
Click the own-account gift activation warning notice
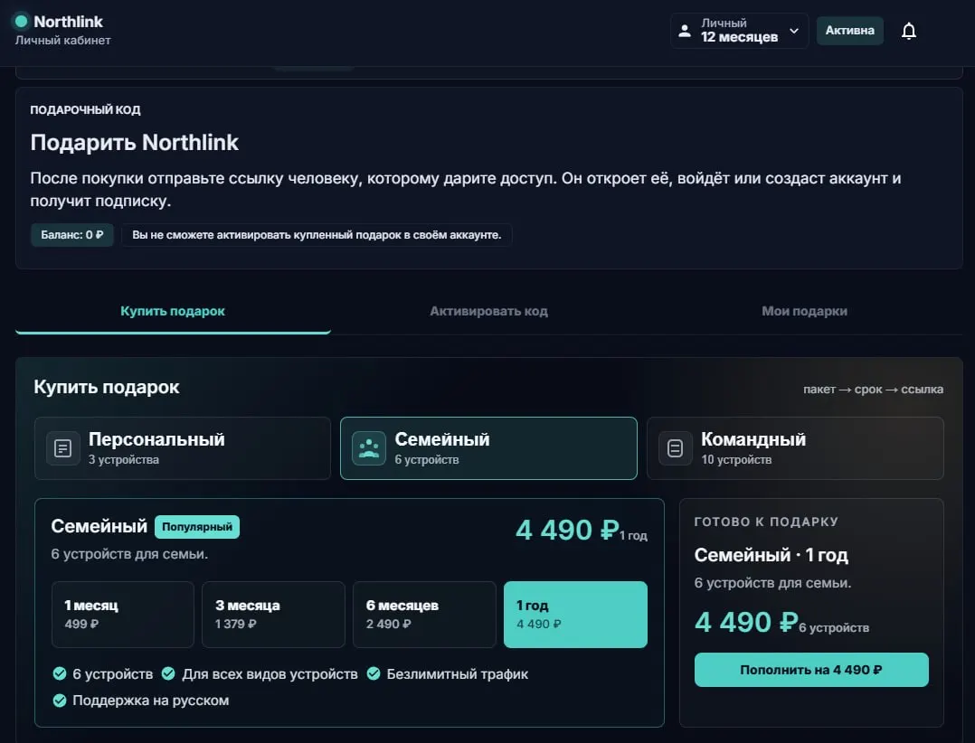pyautogui.click(x=317, y=235)
